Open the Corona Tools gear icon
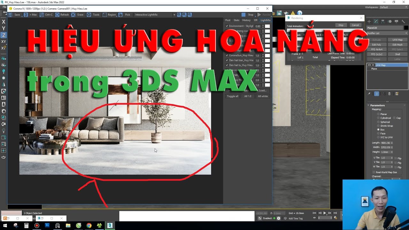This screenshot has width=409, height=230. [x=89, y=15]
